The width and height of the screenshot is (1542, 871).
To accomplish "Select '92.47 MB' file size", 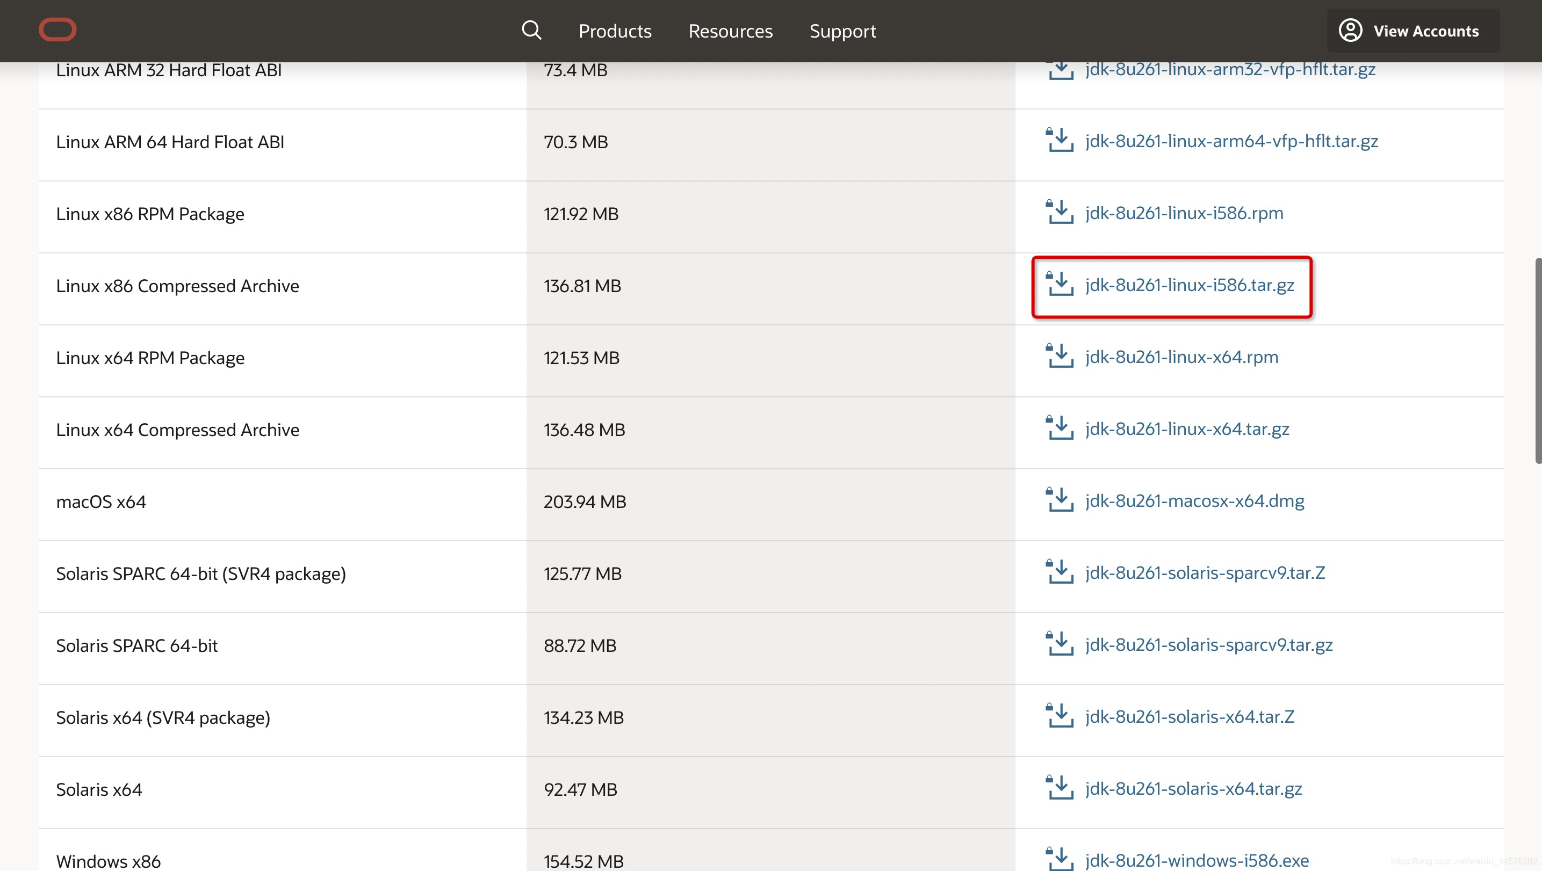I will [x=581, y=789].
